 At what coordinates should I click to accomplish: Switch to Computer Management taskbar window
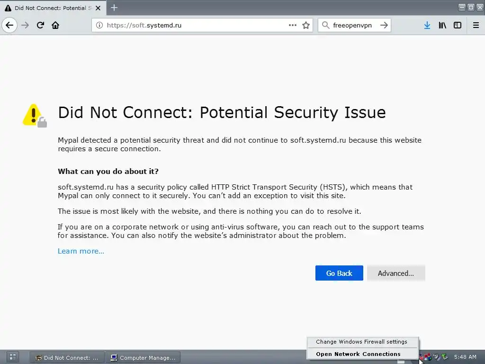pos(143,358)
